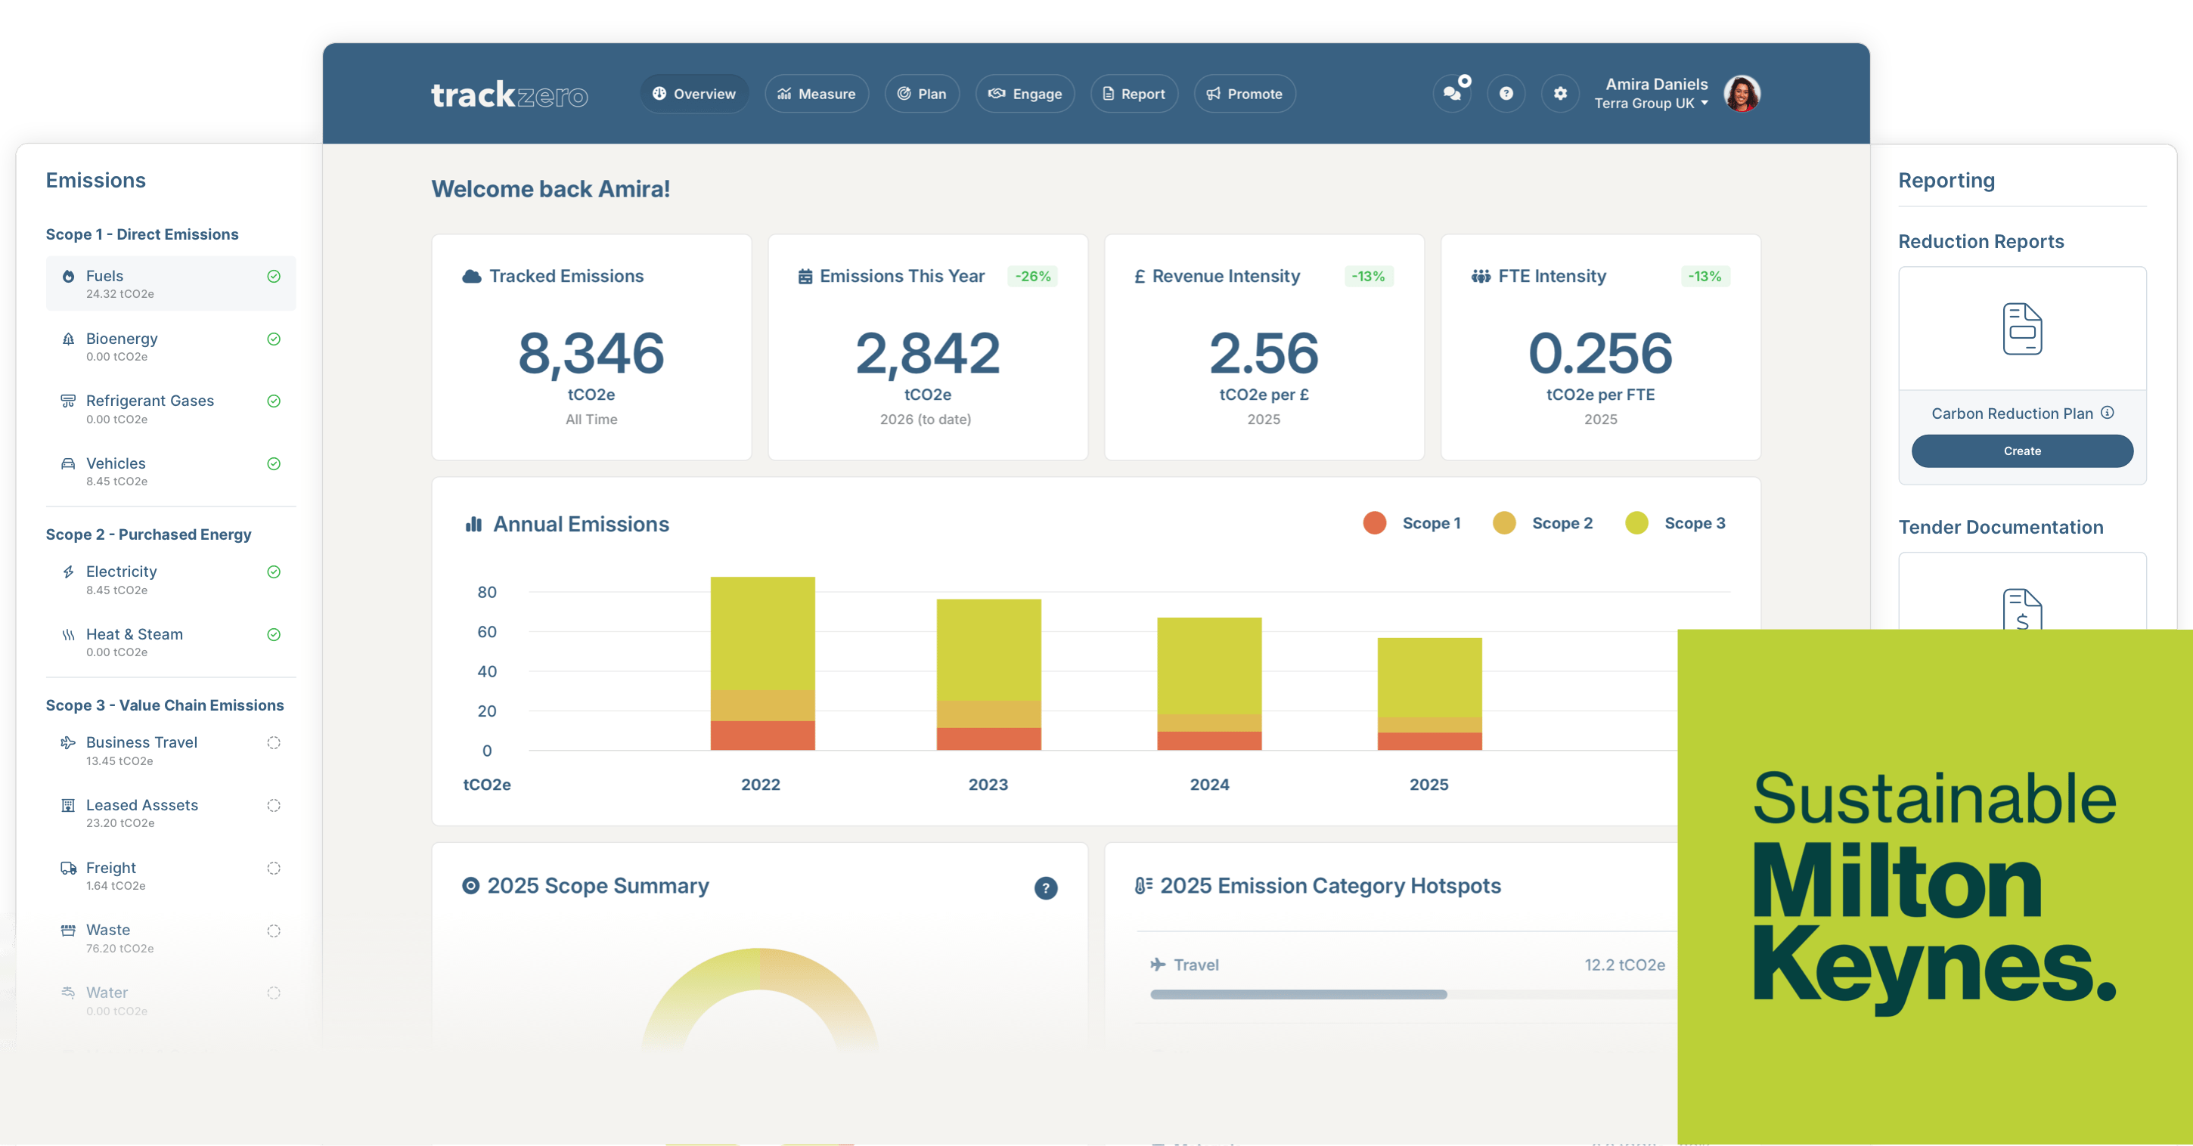Toggle the Electricity completed checkmark
This screenshot has width=2193, height=1146.
click(x=274, y=571)
